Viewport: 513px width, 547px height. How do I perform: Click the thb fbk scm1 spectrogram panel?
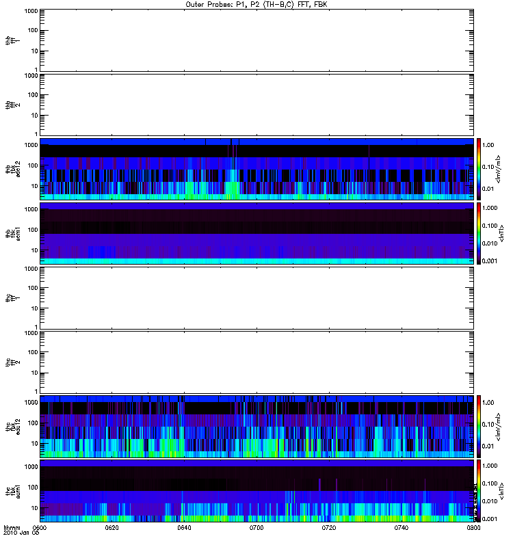tap(256, 233)
